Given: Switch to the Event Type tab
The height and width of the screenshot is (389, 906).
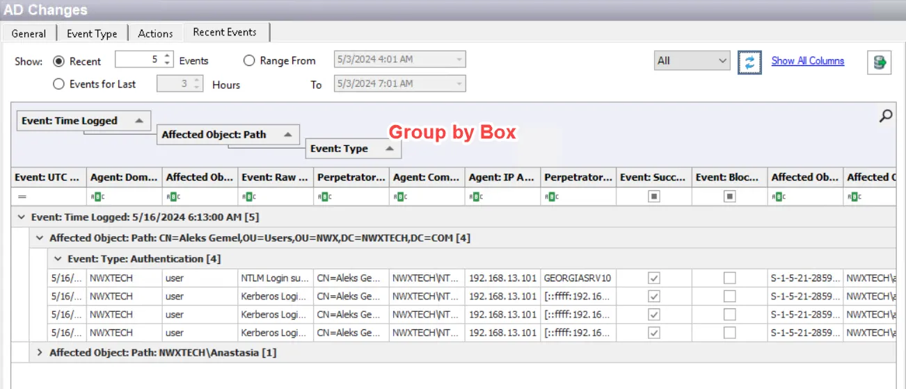Looking at the screenshot, I should pos(92,33).
